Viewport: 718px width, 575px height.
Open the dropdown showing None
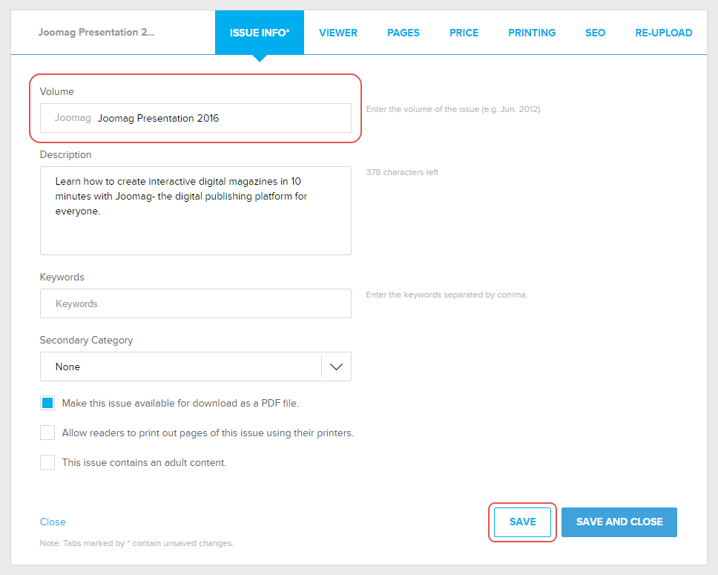click(180, 367)
